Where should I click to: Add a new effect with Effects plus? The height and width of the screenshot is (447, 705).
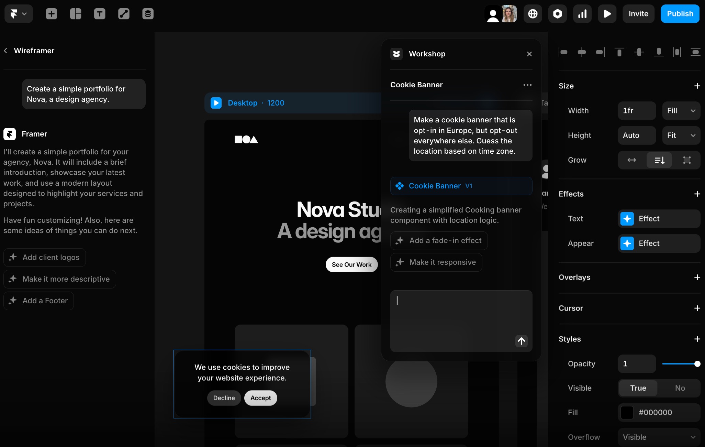(x=697, y=194)
